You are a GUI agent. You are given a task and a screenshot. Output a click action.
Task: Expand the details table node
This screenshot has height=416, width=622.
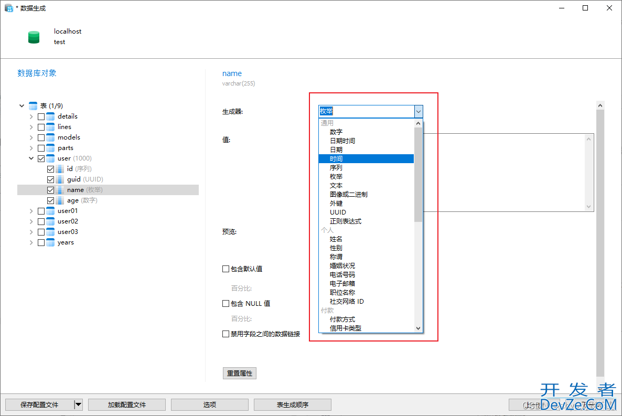tap(31, 116)
